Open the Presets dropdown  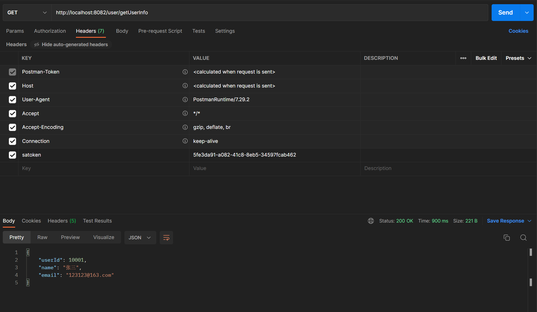coord(518,58)
